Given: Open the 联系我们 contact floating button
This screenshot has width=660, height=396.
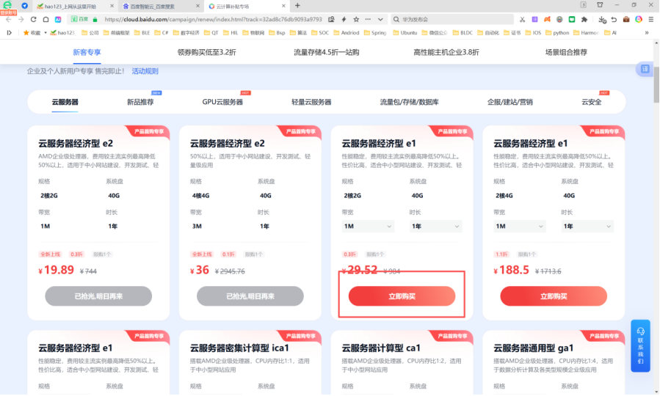Looking at the screenshot, I should click(x=641, y=345).
